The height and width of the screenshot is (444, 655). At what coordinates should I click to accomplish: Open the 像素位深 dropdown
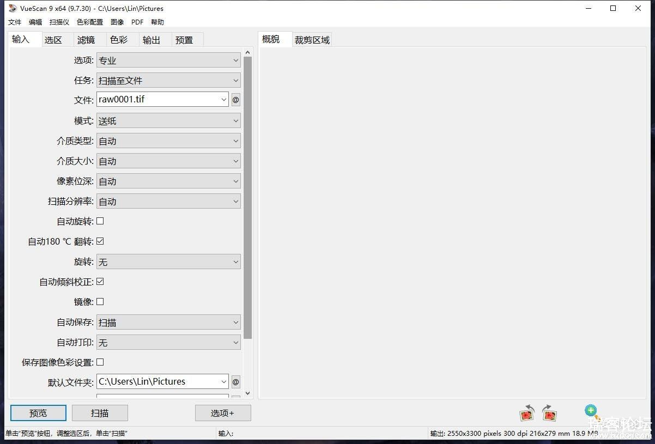tap(168, 181)
